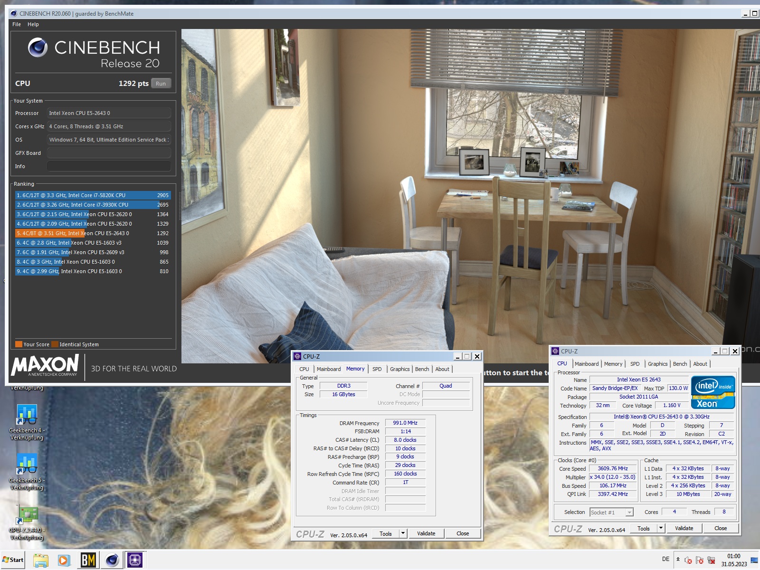Click Validate in CPU-Z CPU window

point(684,529)
